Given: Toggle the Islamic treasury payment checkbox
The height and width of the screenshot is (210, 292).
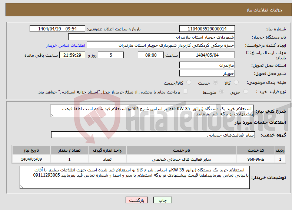Looking at the screenshot, I should tap(185, 91).
